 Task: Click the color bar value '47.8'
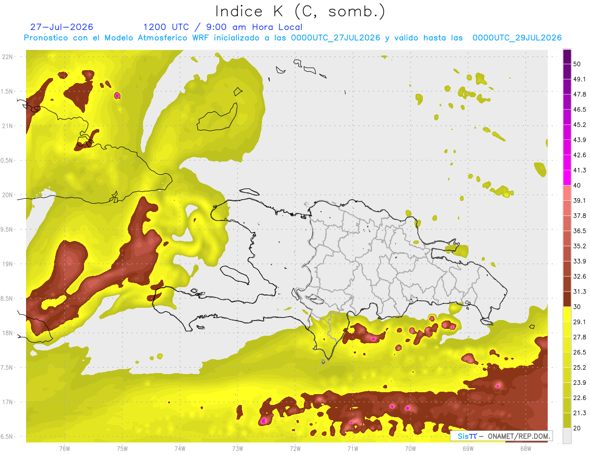coord(580,94)
